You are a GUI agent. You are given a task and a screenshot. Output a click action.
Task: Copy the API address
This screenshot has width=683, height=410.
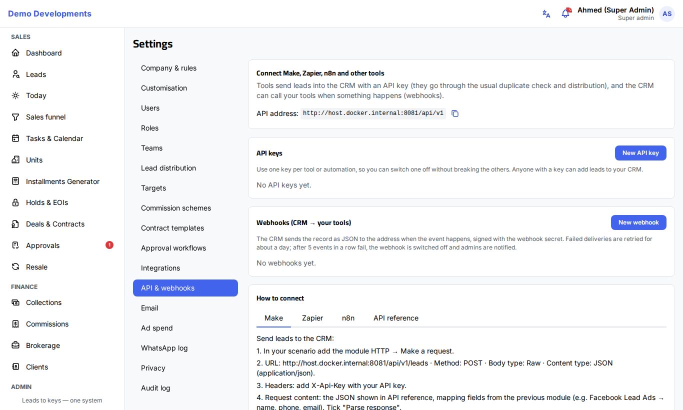(455, 113)
